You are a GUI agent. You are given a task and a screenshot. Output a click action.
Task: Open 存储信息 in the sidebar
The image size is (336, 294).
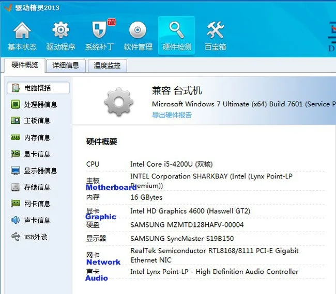pyautogui.click(x=38, y=187)
